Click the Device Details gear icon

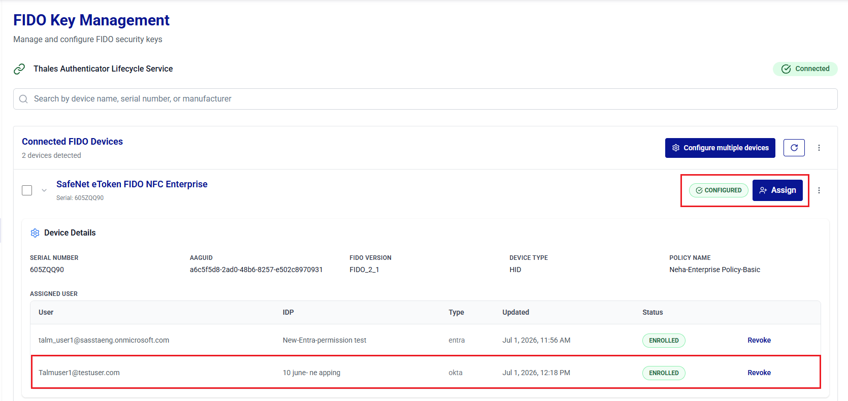coord(35,233)
